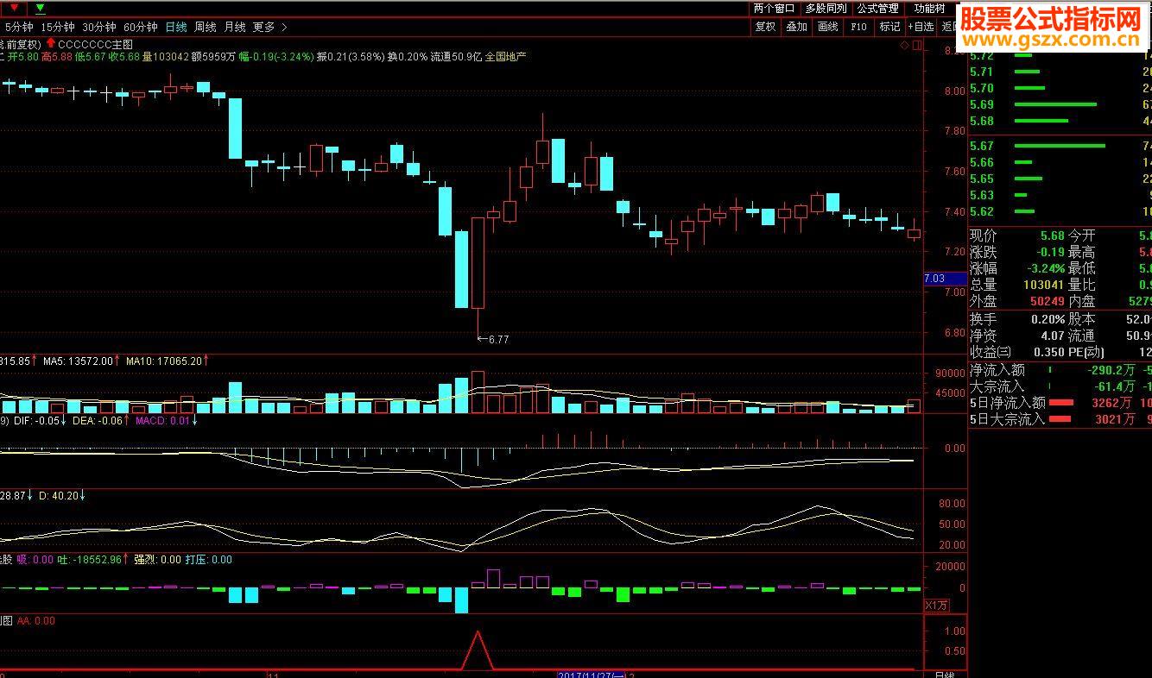Click the red triangle signal peak
1152x678 pixels.
(477, 649)
